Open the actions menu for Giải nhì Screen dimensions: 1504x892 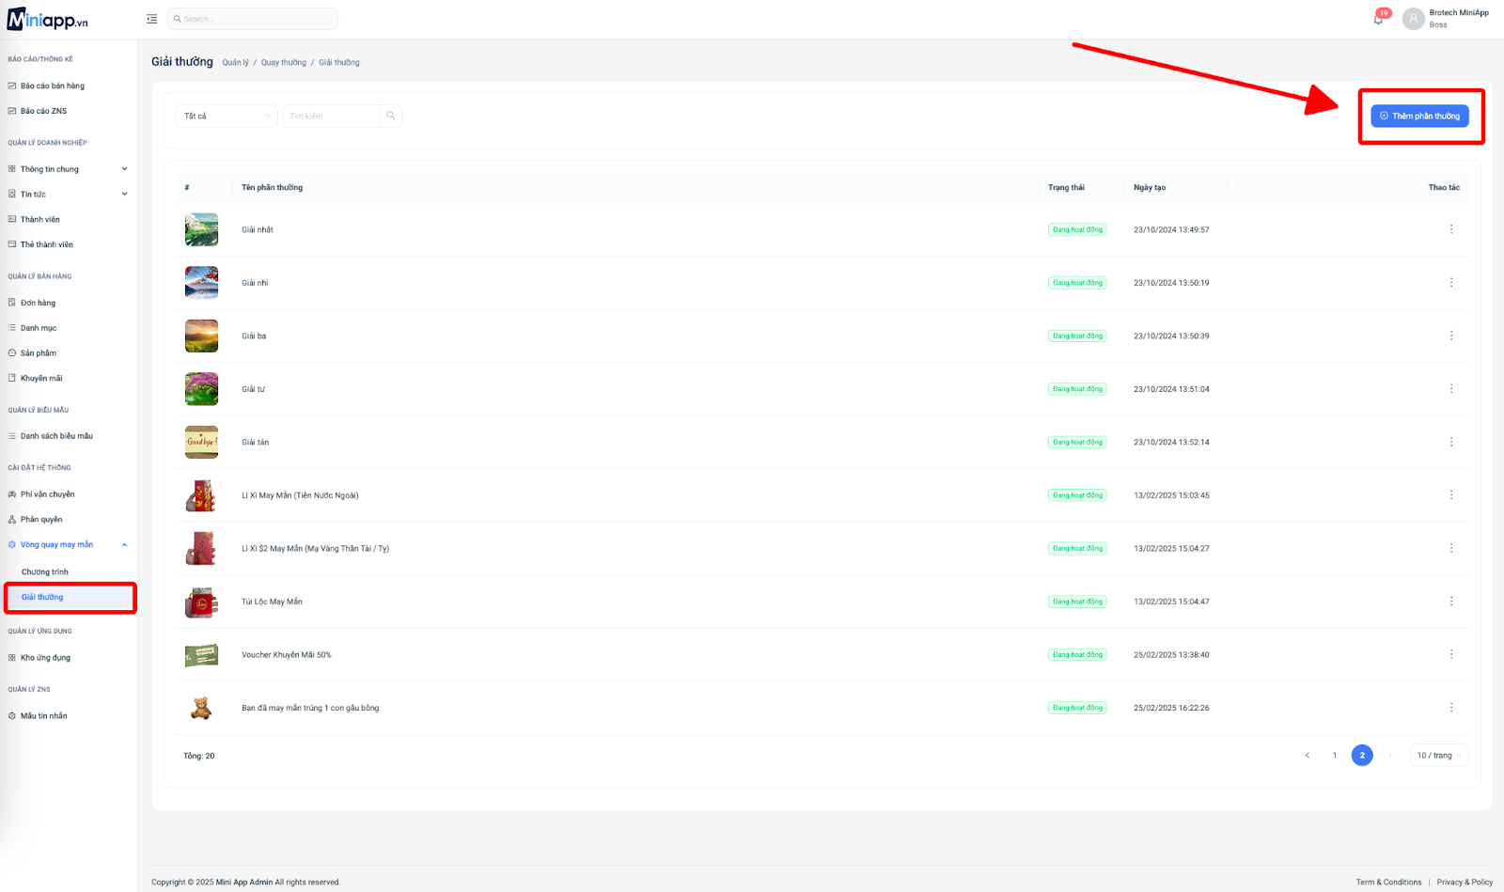click(1451, 283)
